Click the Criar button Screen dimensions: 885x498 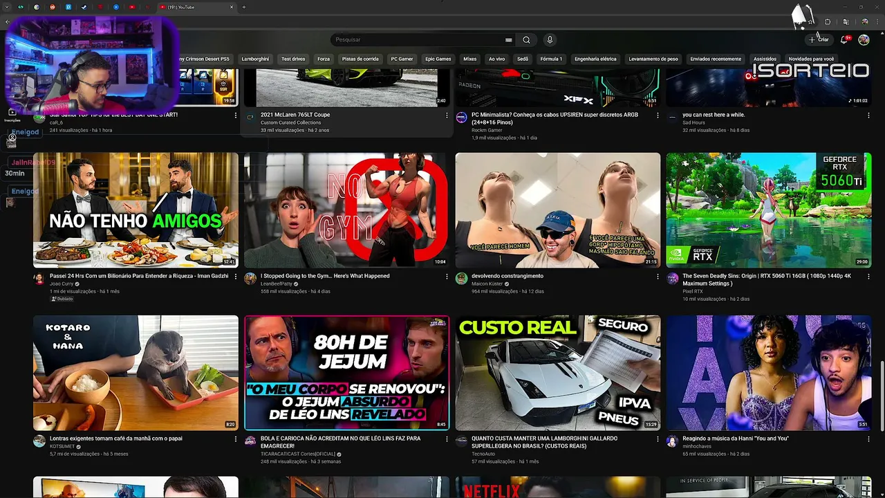[819, 39]
